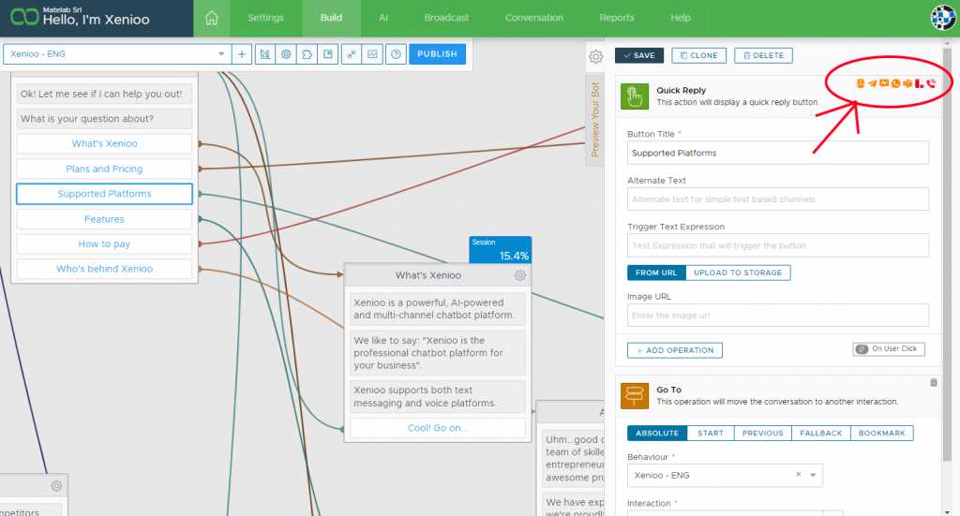Click the PUBLISH button
This screenshot has height=516, width=960.
coord(437,53)
